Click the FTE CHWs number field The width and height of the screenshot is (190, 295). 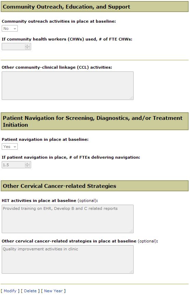[x=13, y=47]
